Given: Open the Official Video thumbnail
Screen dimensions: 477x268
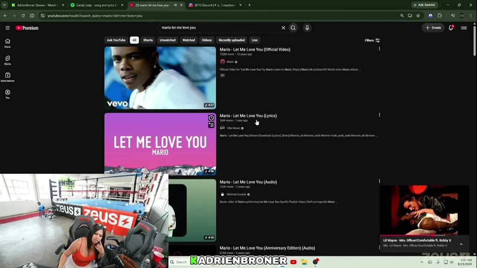Looking at the screenshot, I should tap(160, 78).
